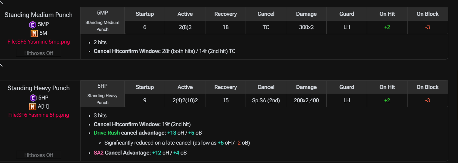The image size is (458, 163).
Task: Click the purple Classic icon beside 5HP
Action: point(33,98)
